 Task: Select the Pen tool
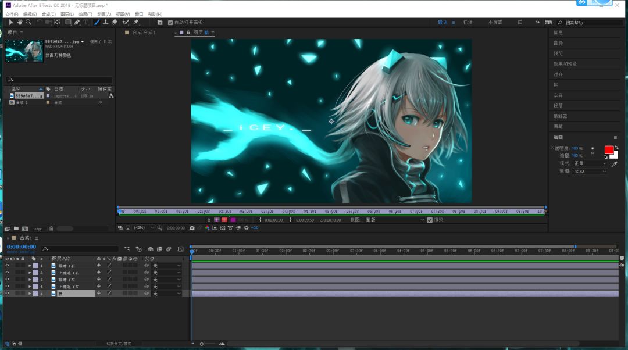77,23
